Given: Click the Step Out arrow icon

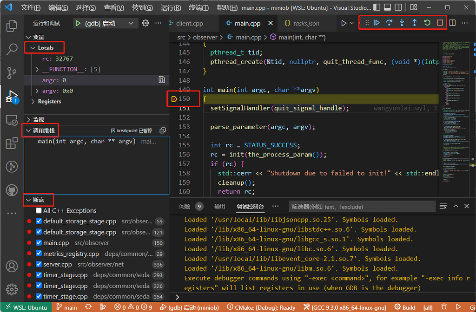Looking at the screenshot, I should (x=414, y=23).
